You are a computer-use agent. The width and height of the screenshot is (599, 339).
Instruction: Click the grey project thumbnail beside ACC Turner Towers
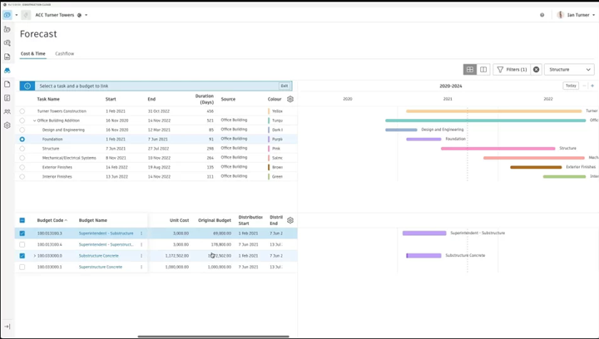tap(26, 15)
